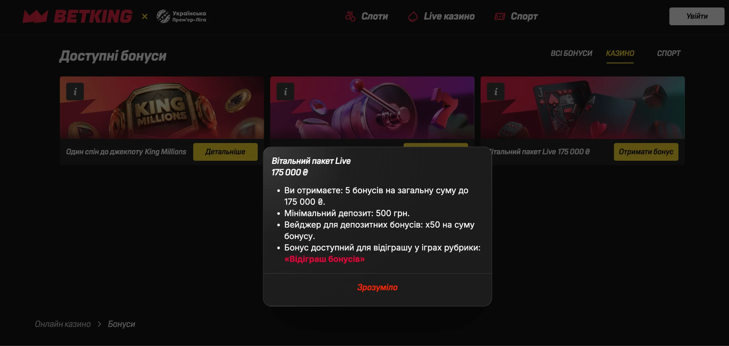Click the King Millions banner image
Image resolution: width=729 pixels, height=346 pixels.
(162, 108)
